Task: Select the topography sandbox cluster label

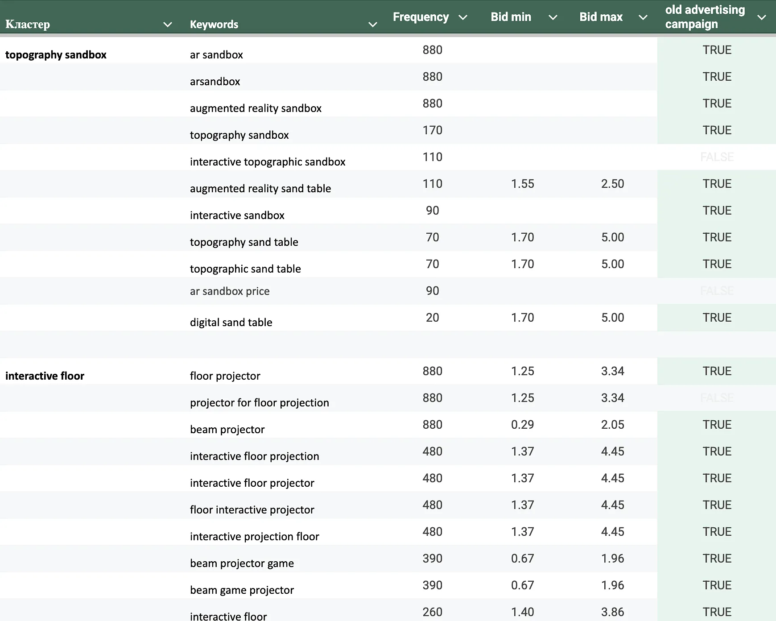Action: pos(56,54)
